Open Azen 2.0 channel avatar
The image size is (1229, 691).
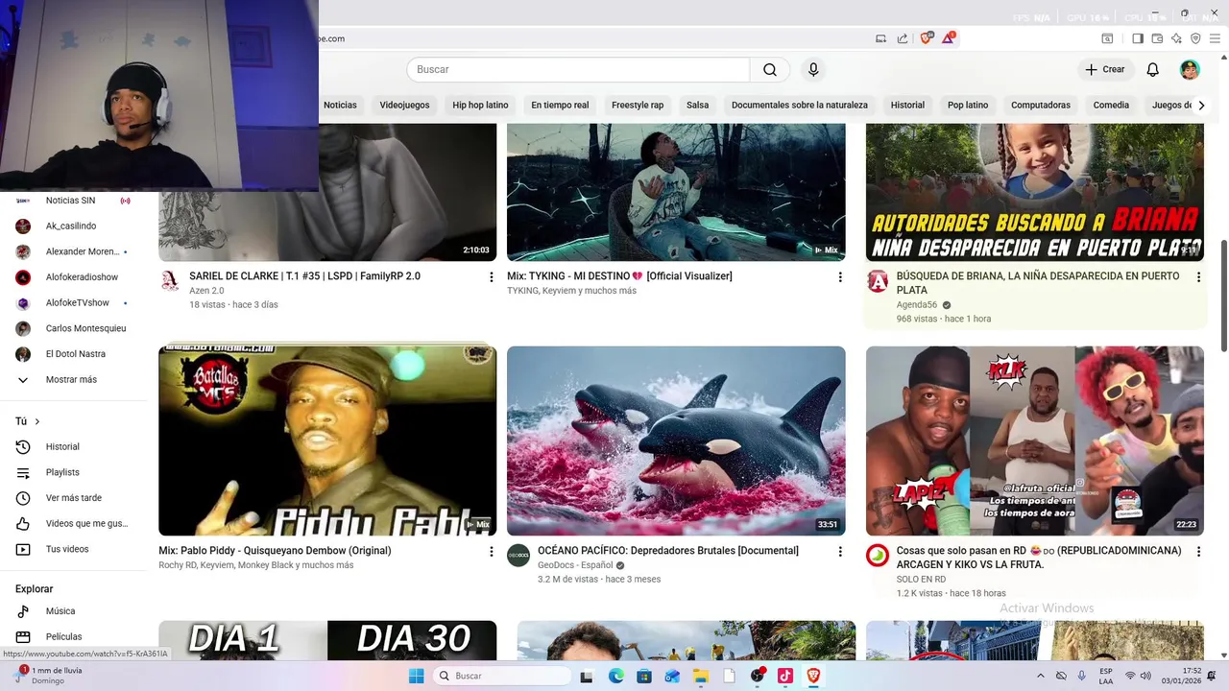pyautogui.click(x=170, y=281)
